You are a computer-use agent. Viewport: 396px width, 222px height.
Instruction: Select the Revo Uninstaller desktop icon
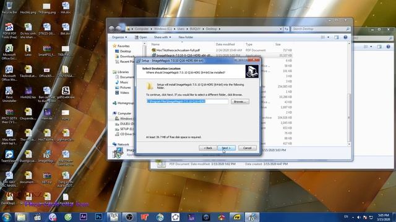[9, 94]
